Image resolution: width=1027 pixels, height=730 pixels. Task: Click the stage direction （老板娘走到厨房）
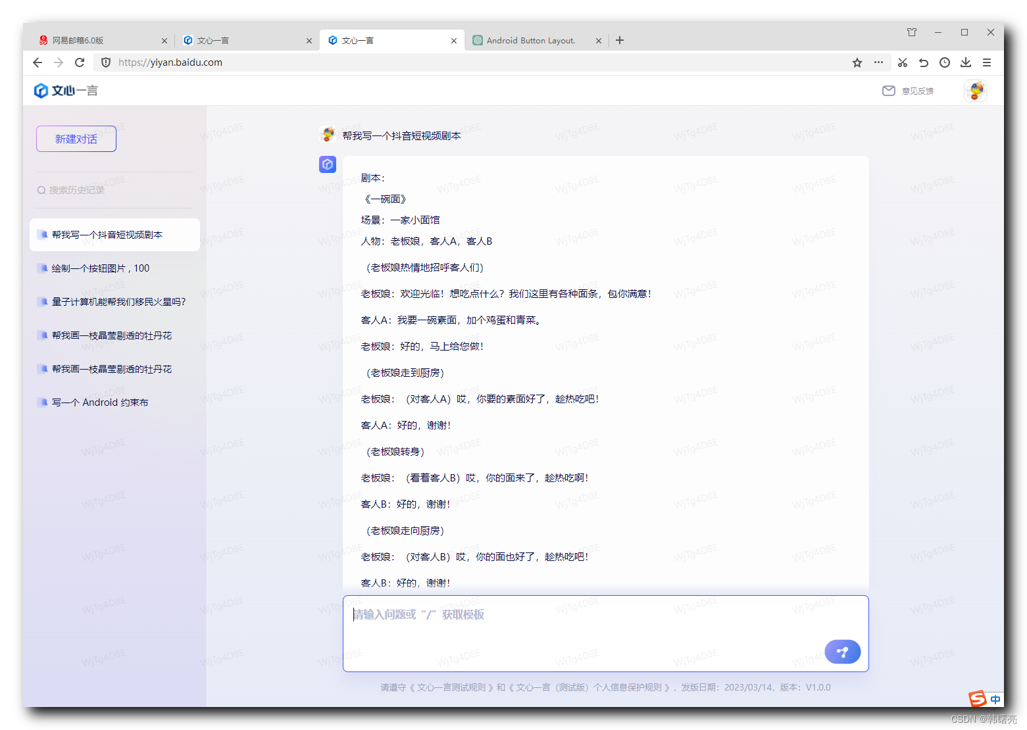[x=405, y=373]
